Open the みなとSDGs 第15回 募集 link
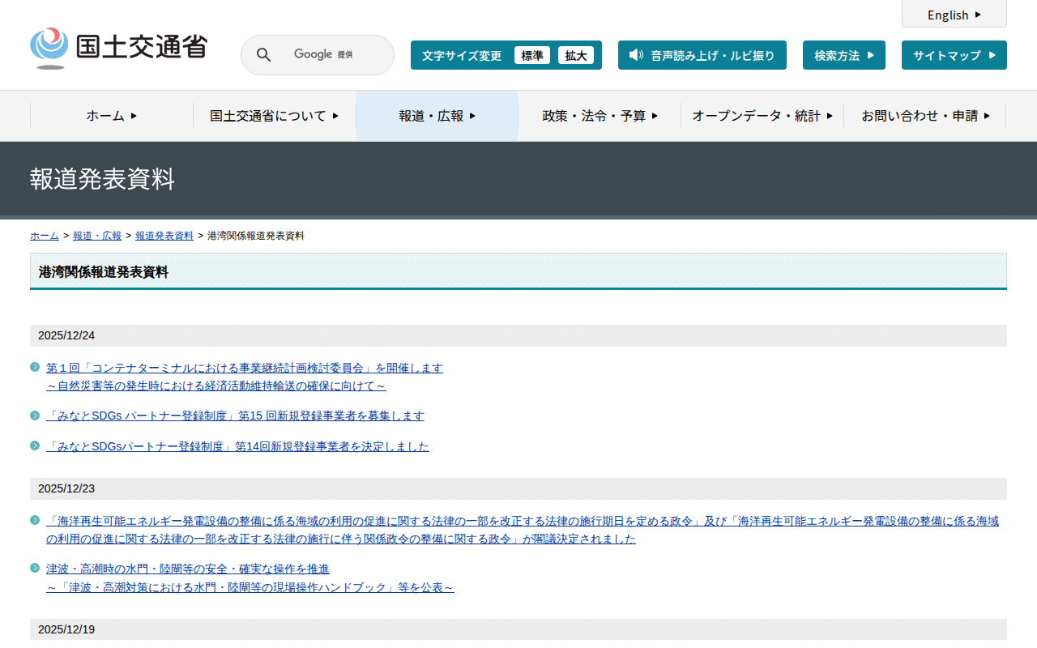 coord(235,416)
